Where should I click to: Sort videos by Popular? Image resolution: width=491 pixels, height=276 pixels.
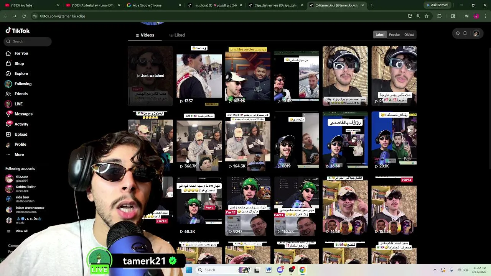click(x=394, y=34)
